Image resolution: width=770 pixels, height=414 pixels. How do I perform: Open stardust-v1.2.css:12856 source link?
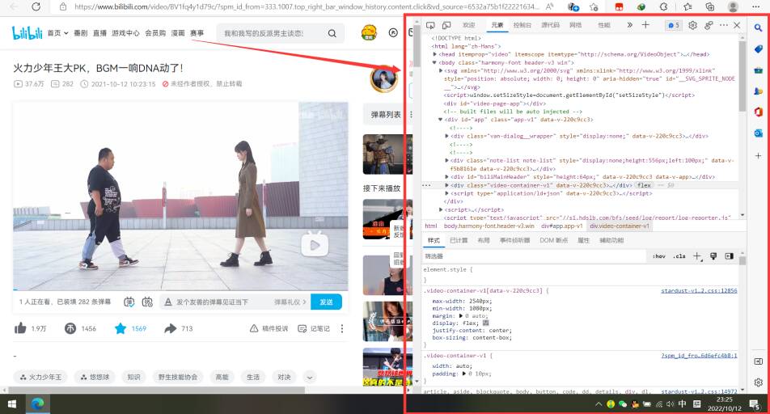click(699, 291)
